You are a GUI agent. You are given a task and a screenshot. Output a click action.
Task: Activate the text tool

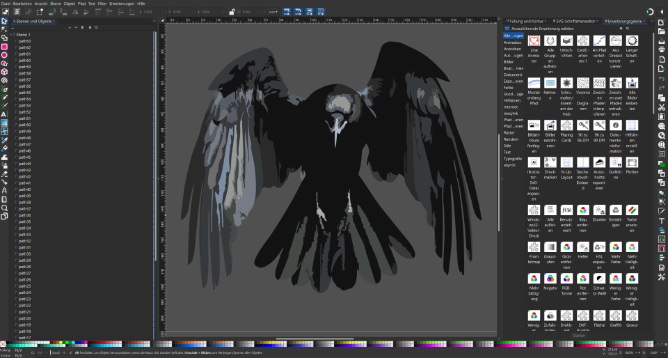click(x=4, y=114)
